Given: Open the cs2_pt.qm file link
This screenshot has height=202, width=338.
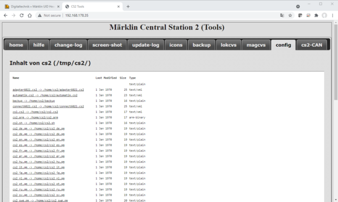Looking at the screenshot, I should [38, 184].
